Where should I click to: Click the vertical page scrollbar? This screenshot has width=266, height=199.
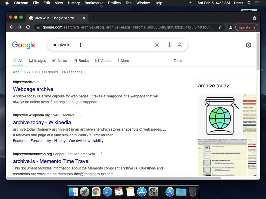click(x=258, y=52)
